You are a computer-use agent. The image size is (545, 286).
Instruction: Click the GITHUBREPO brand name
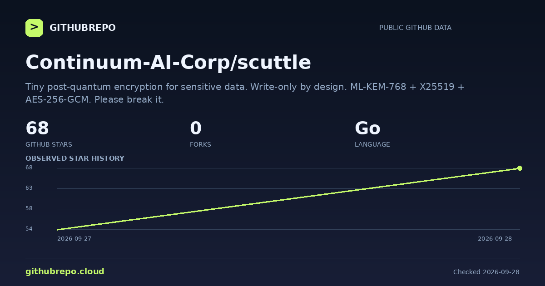[83, 28]
